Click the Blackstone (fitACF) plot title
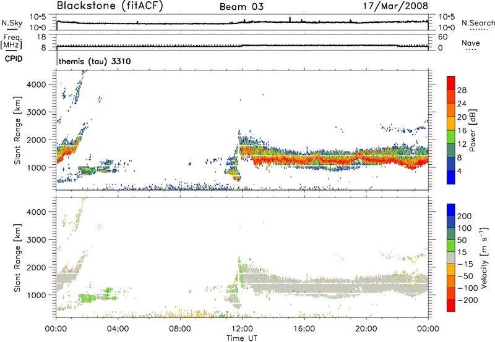Image resolution: width=495 pixels, height=342 pixels. [110, 6]
